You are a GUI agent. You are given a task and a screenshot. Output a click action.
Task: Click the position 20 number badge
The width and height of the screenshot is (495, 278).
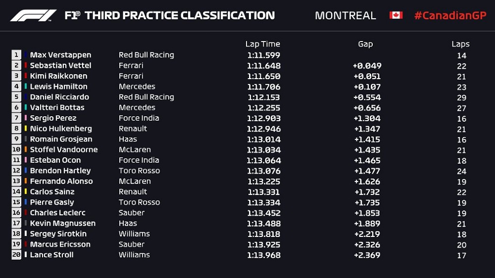(16, 255)
